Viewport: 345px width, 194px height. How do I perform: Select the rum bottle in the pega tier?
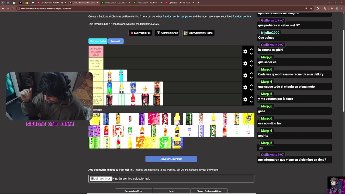tap(109, 75)
